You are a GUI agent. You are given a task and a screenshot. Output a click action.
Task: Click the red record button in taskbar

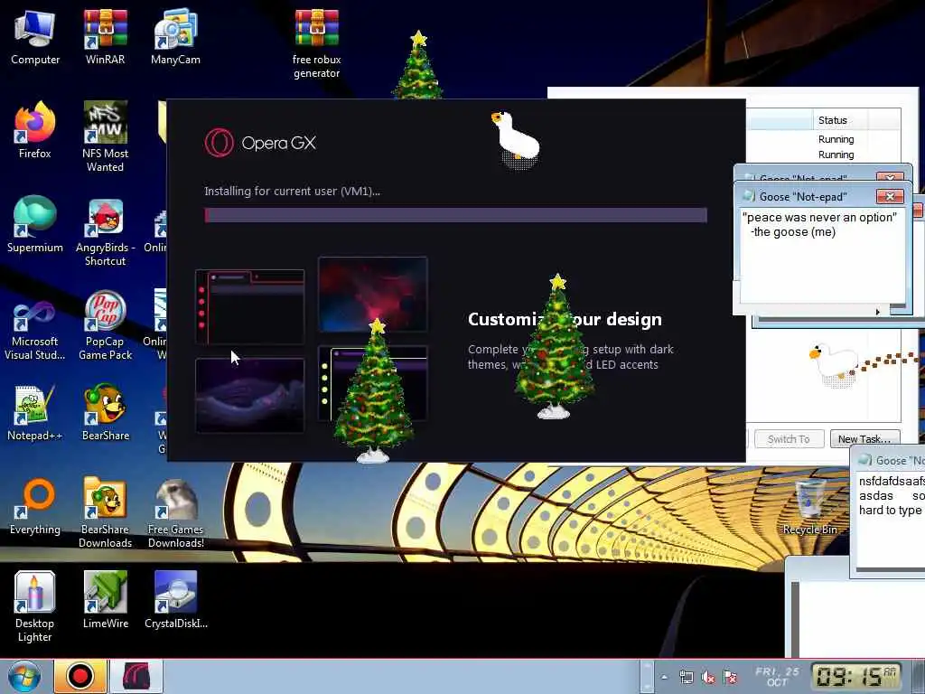[80, 676]
